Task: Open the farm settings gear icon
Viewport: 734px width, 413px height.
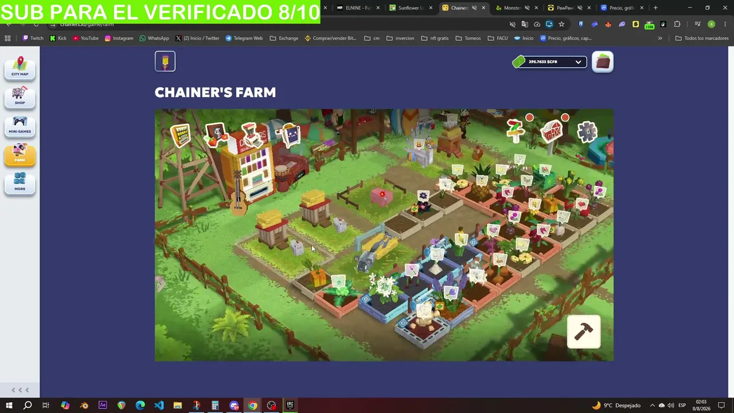Action: tap(587, 133)
